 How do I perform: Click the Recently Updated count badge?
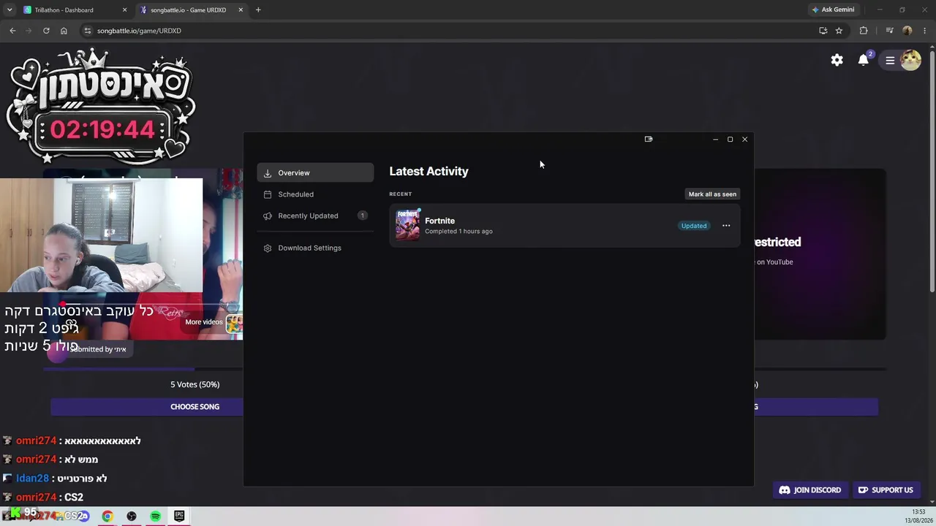coord(362,216)
